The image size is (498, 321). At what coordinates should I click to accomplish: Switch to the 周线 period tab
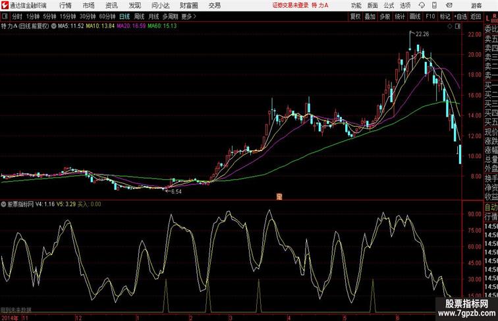tap(139, 16)
